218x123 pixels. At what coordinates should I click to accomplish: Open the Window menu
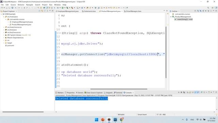pyautogui.click(x=57, y=4)
